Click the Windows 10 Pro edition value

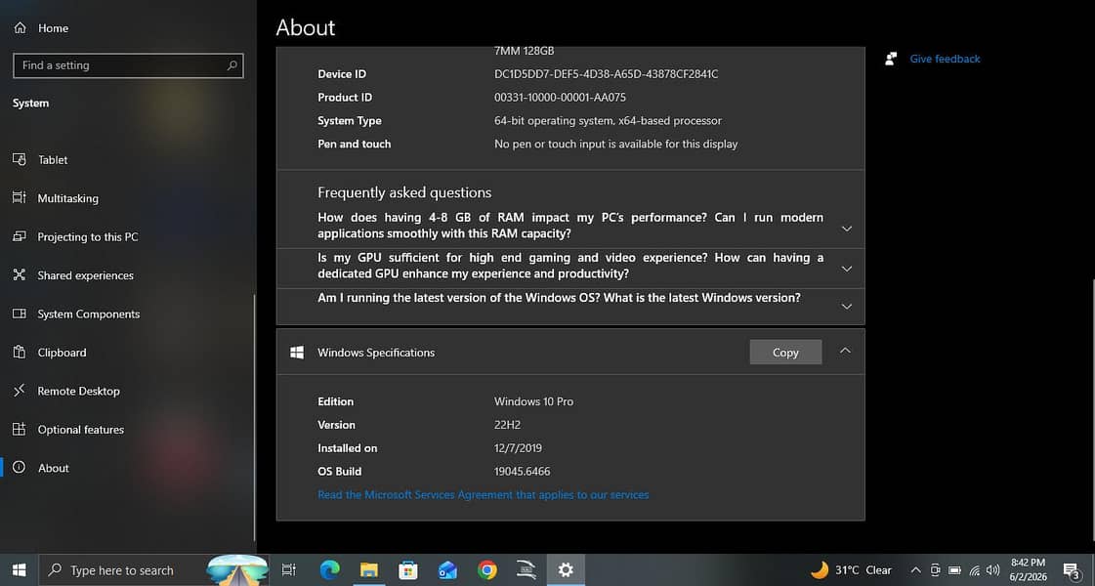click(x=533, y=401)
